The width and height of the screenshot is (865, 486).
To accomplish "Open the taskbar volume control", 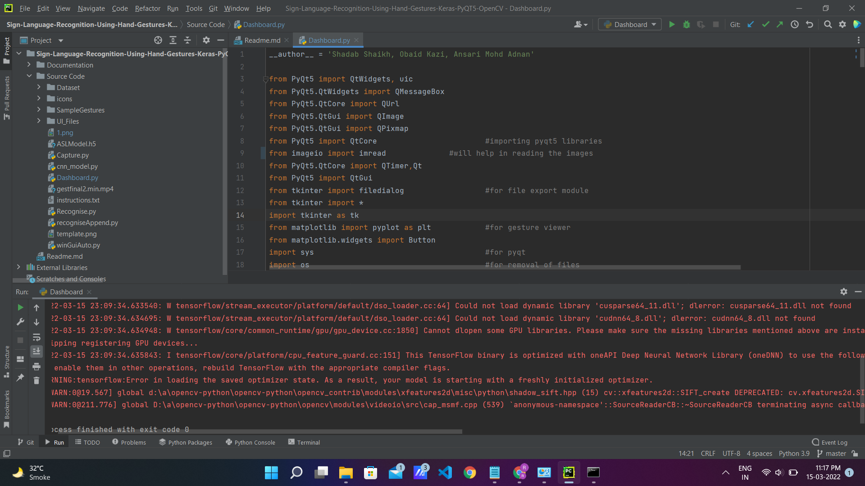I will 779,472.
